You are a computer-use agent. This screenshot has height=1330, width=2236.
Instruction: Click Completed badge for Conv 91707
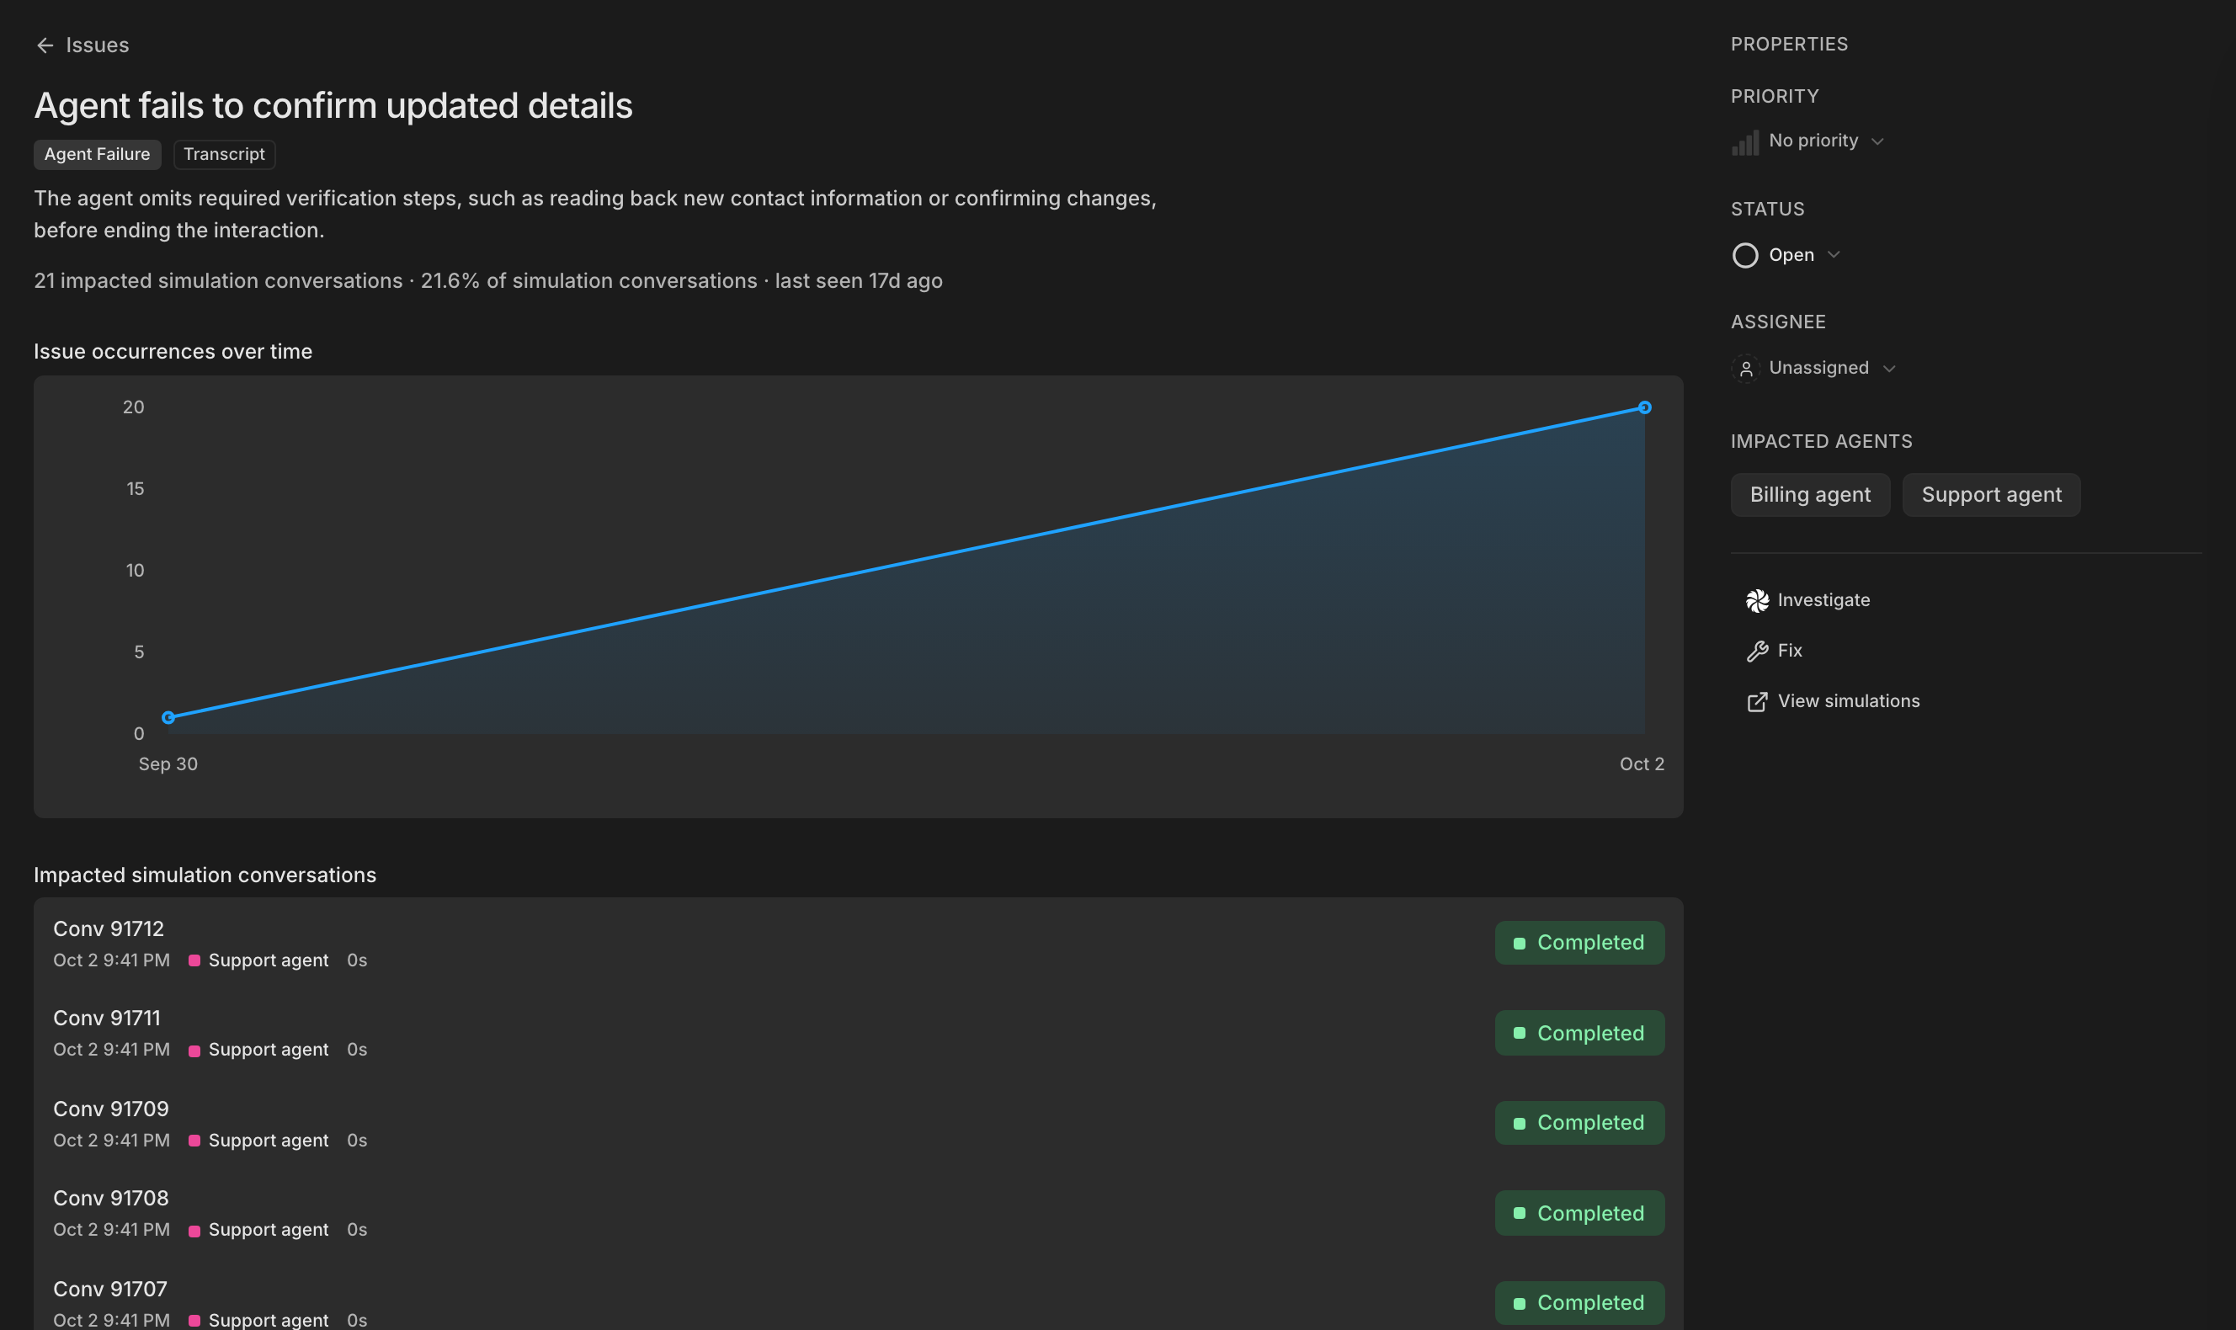coord(1579,1303)
